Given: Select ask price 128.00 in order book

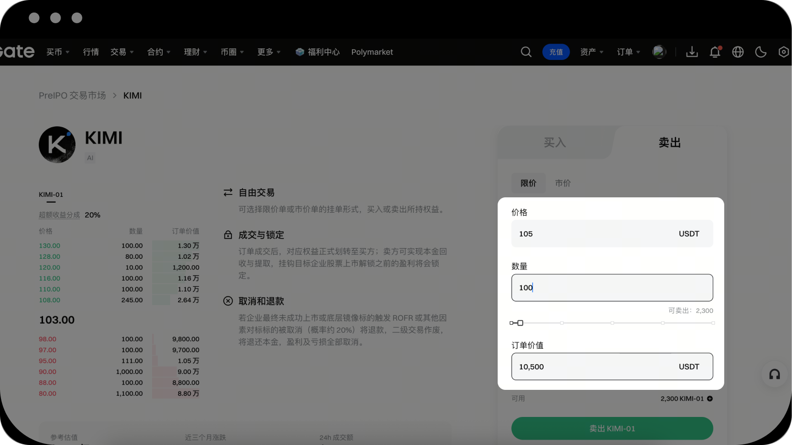Looking at the screenshot, I should (49, 256).
